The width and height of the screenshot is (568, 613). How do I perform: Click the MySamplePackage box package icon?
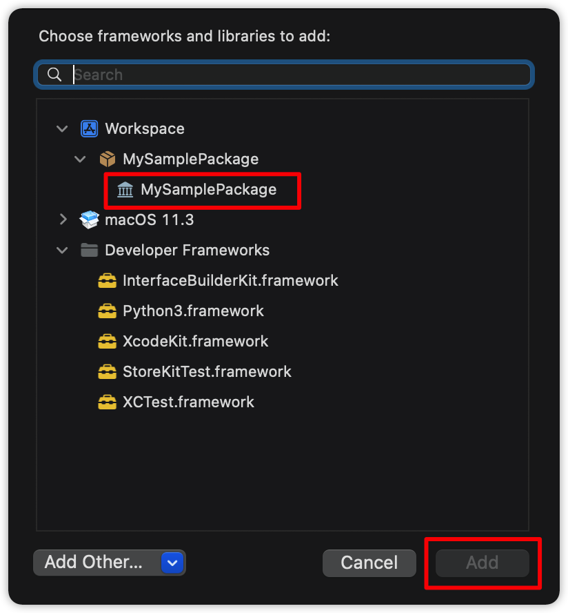click(x=108, y=159)
